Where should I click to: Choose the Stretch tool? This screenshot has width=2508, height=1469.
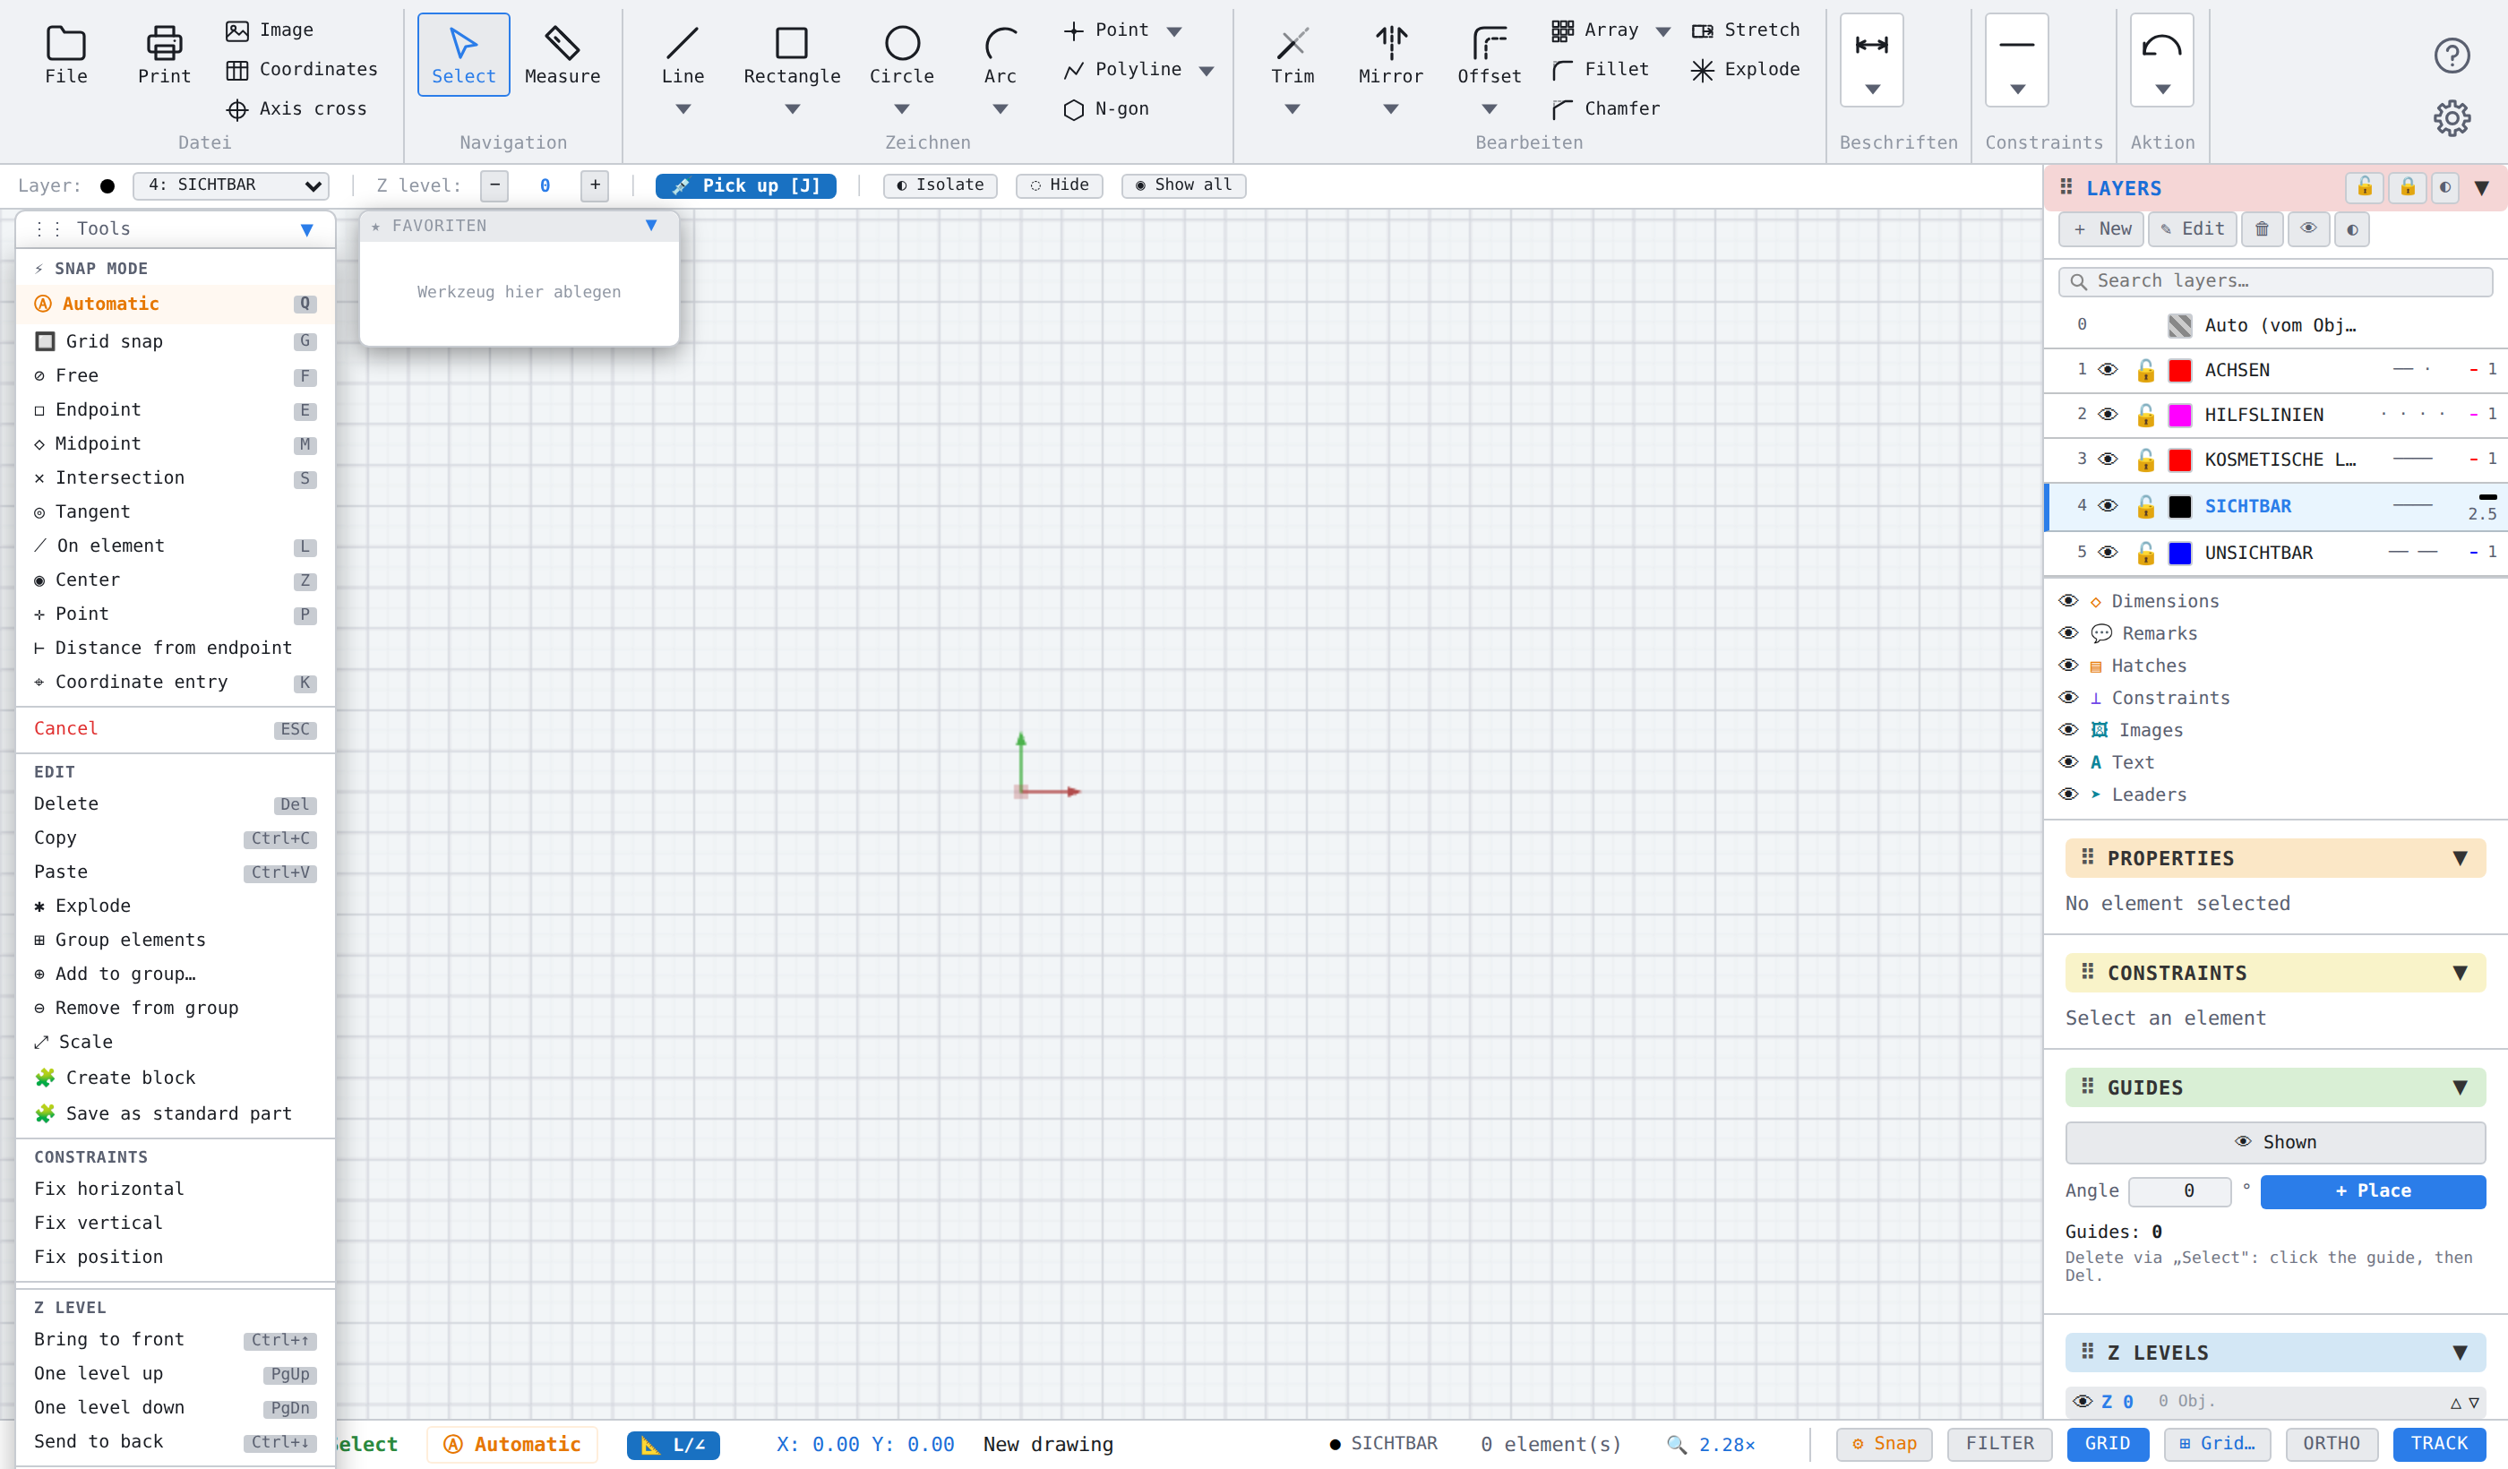[x=1746, y=30]
